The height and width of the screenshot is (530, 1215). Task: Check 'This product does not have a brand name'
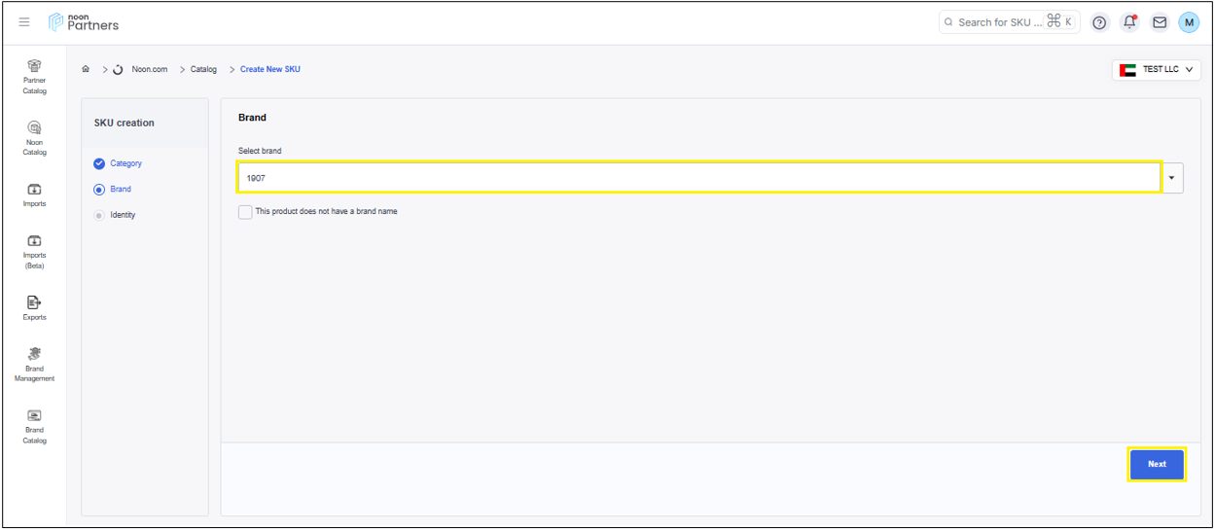point(245,212)
